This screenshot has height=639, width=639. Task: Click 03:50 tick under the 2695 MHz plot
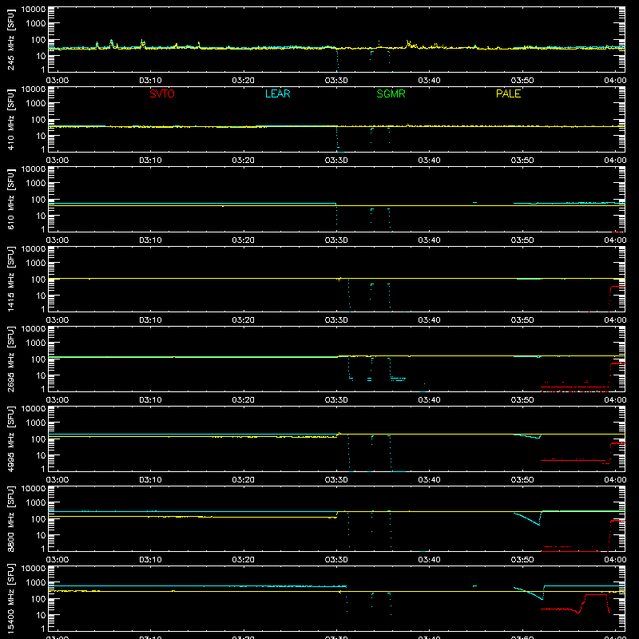pos(522,400)
